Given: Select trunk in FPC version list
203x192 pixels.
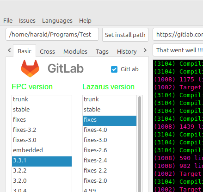Looking at the screenshot, I should 42,99.
